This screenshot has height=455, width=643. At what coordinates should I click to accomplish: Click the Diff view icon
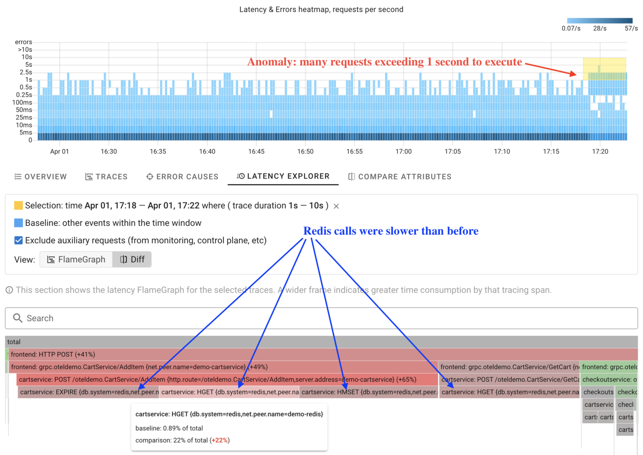click(122, 259)
